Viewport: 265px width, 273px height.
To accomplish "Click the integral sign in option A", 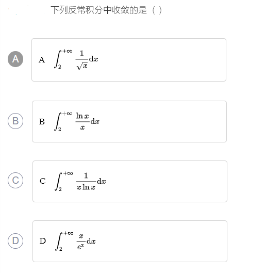I will tap(58, 59).
